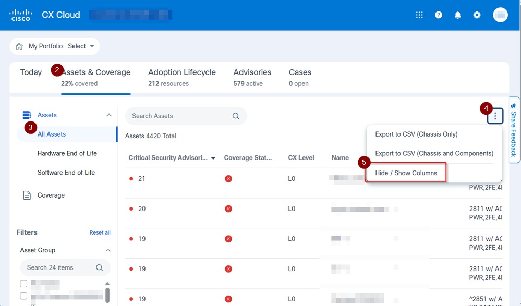Click the red coverage status icon in row 20
521x306 pixels.
(x=228, y=209)
